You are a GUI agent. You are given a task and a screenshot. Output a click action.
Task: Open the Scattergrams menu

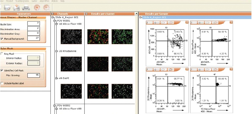pyautogui.click(x=22, y=1)
